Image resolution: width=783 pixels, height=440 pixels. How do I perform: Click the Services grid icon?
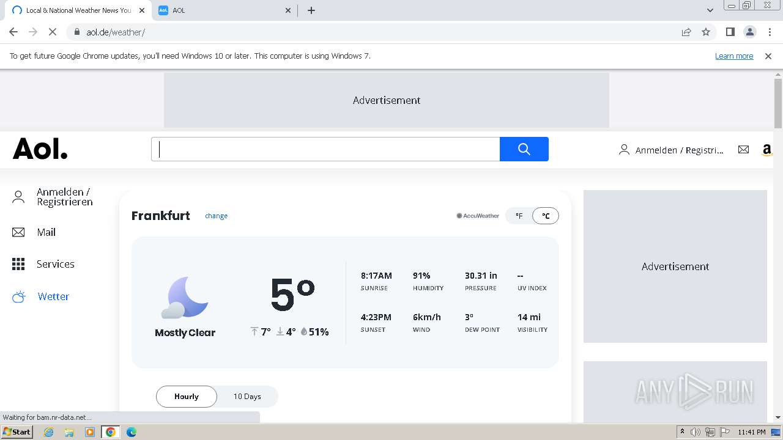(x=18, y=264)
